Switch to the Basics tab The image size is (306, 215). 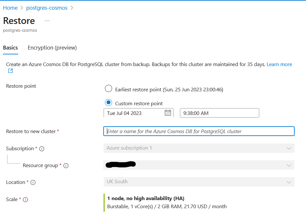pyautogui.click(x=10, y=48)
